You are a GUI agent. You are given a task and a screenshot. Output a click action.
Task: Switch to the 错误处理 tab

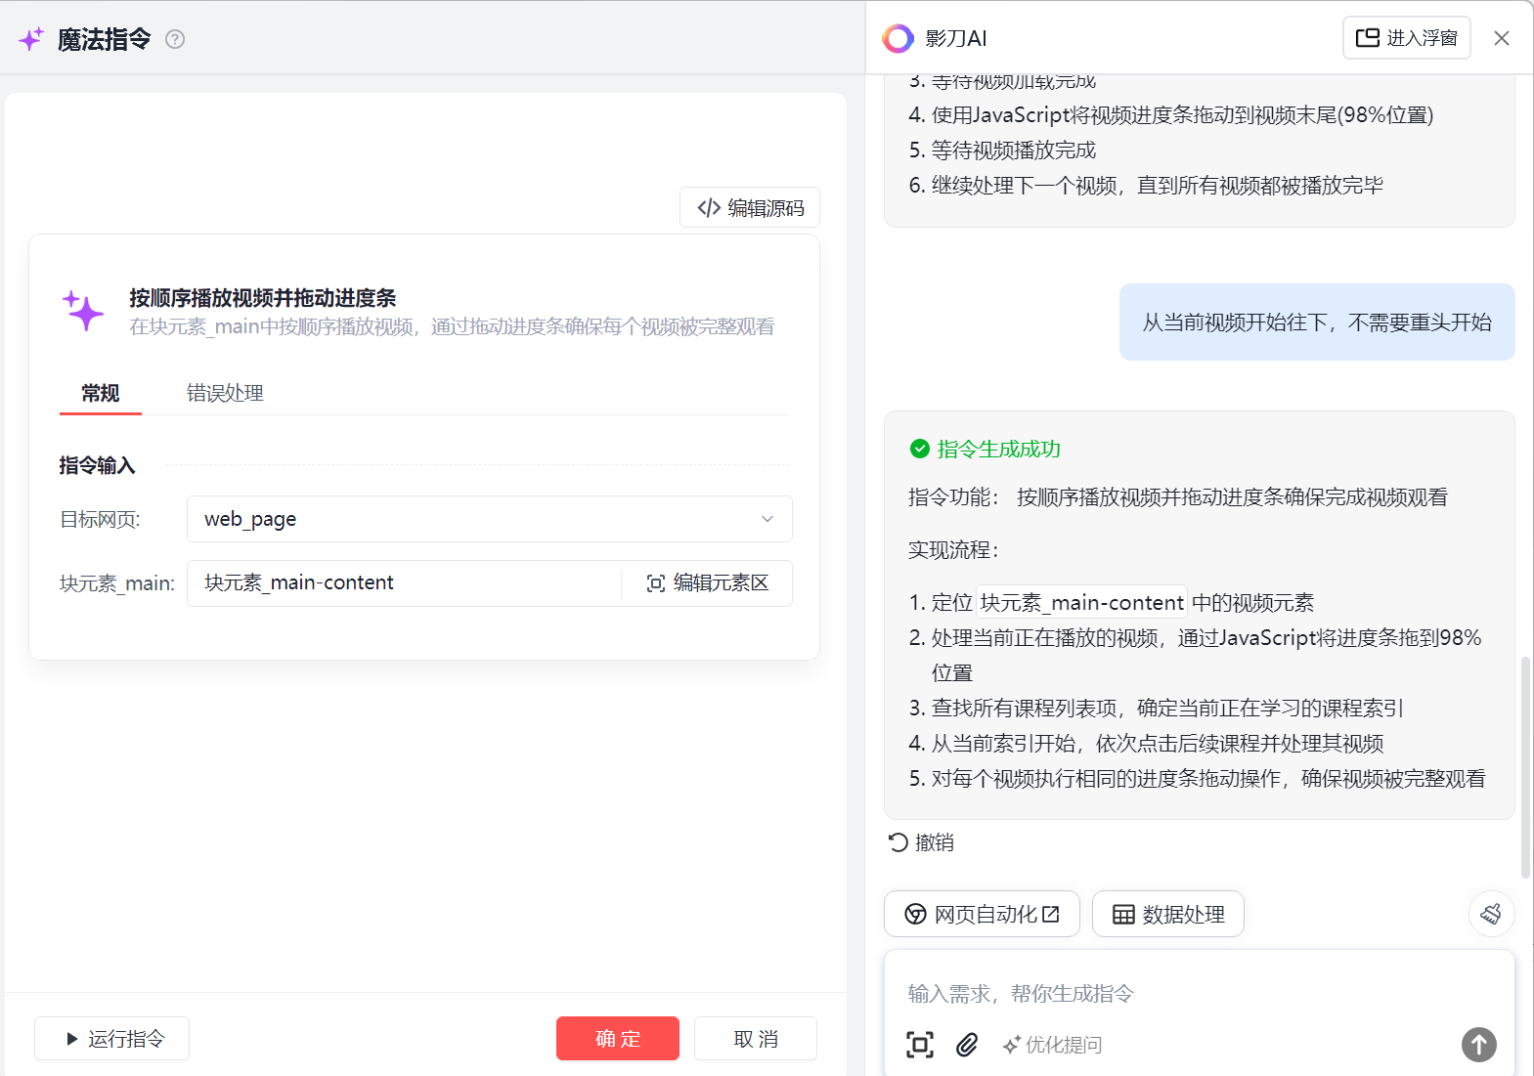pos(225,393)
